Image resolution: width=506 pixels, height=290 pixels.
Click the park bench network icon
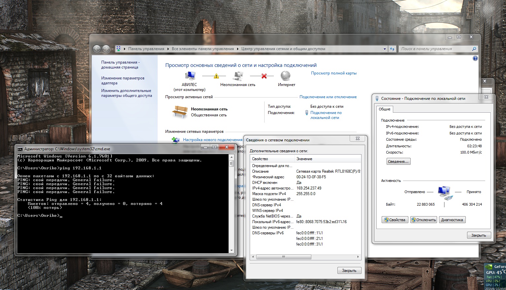pos(180,112)
